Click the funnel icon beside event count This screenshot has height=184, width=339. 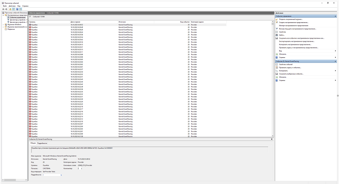tap(30, 16)
